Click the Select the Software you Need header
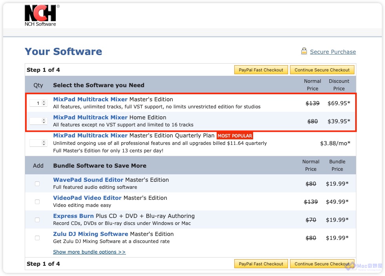The image size is (385, 276). (99, 85)
